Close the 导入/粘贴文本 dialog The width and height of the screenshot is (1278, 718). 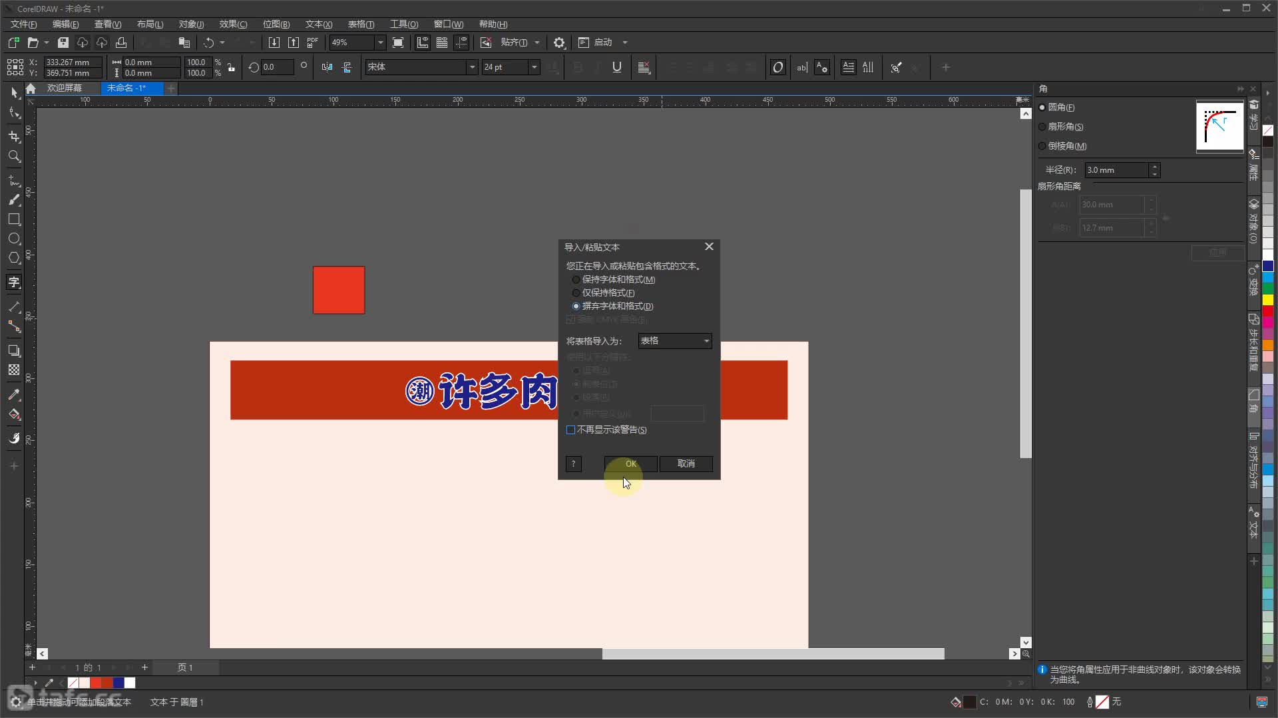point(710,247)
